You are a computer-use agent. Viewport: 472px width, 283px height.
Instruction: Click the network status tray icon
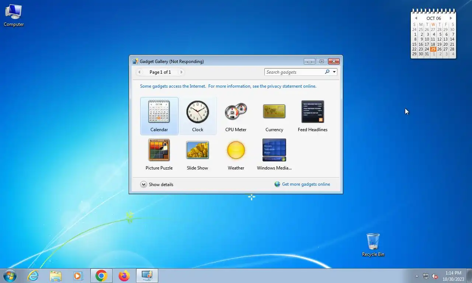[x=426, y=276]
